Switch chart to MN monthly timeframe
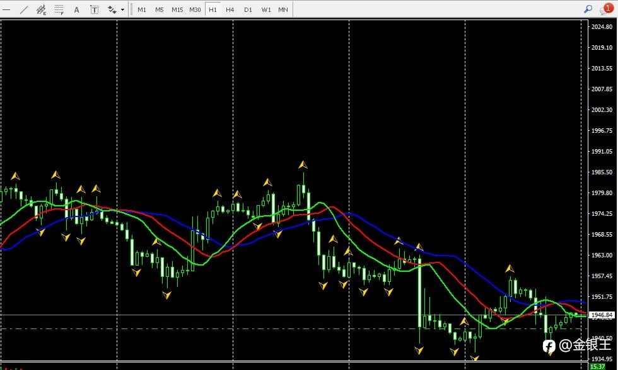 (283, 10)
